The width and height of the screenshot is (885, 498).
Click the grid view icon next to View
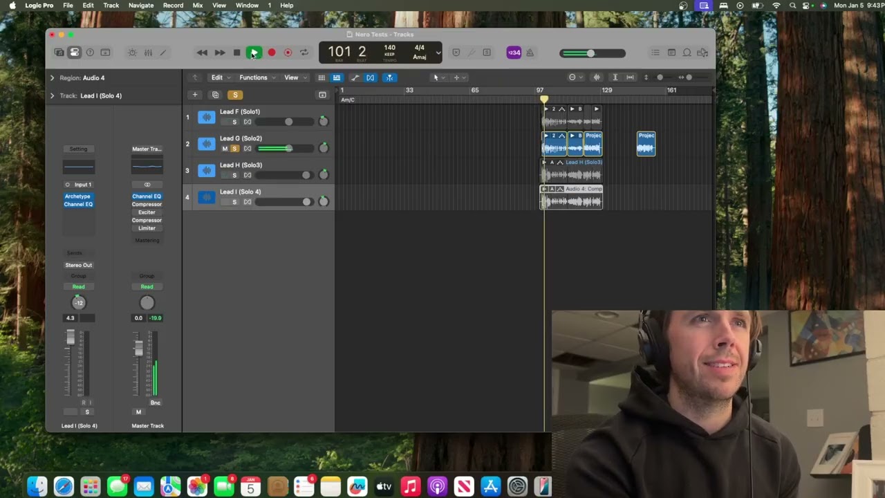(x=322, y=77)
